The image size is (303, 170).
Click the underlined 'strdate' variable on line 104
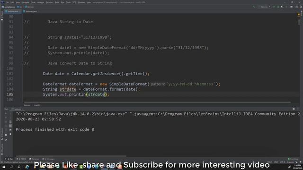click(x=68, y=89)
